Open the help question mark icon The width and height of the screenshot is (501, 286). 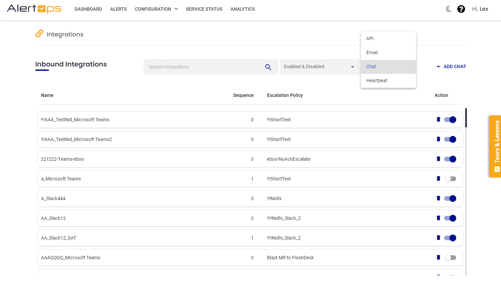pos(461,9)
